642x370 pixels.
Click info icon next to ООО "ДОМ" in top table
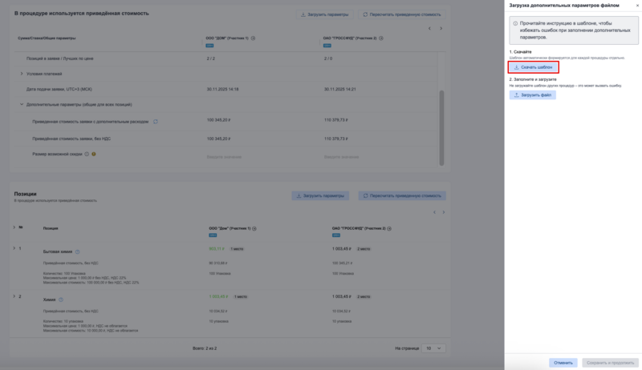[254, 38]
